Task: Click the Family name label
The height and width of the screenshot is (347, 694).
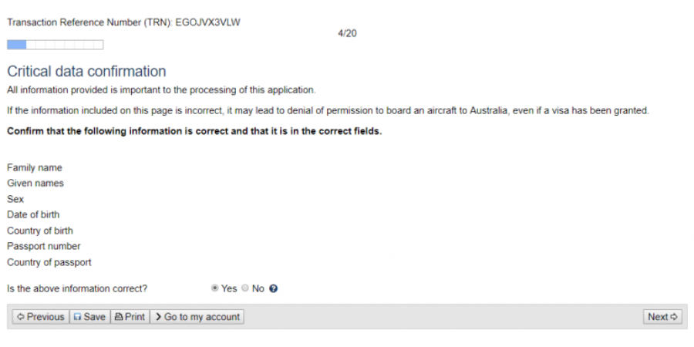Action: pos(35,167)
